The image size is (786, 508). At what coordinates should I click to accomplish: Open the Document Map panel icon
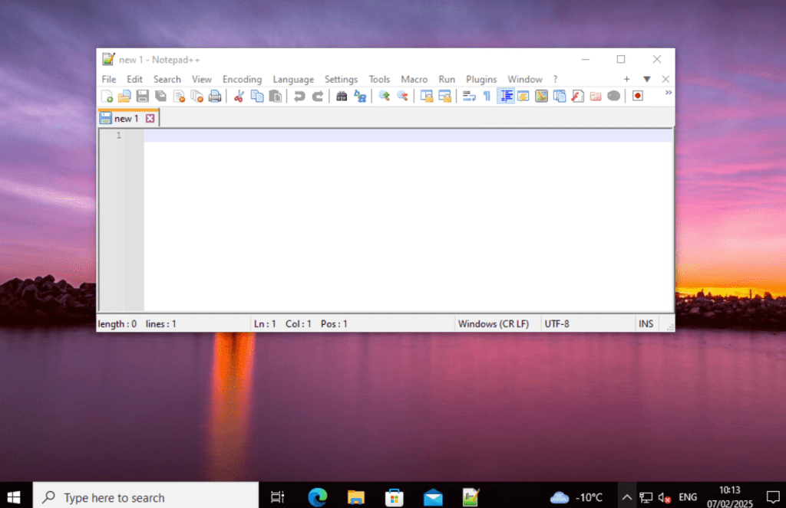(x=541, y=96)
